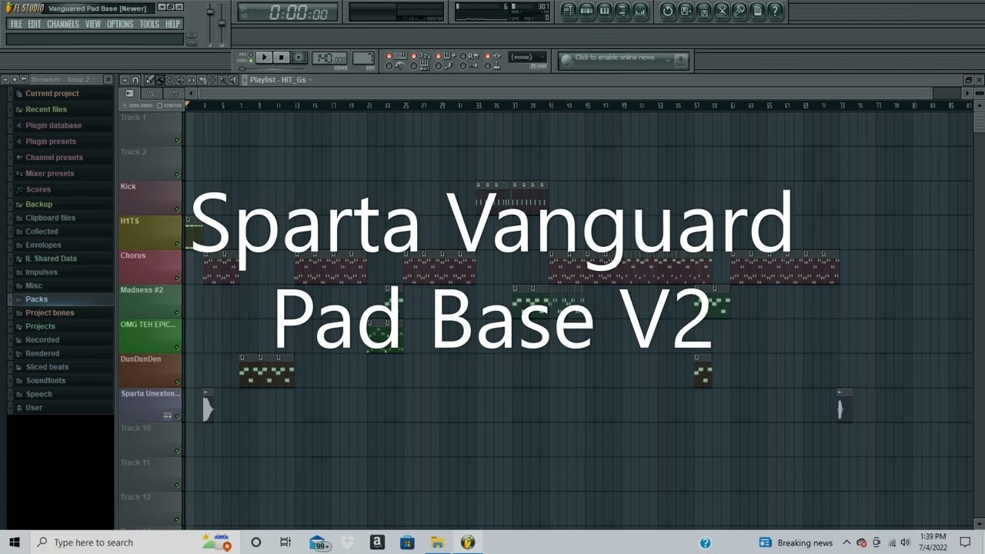Open the CHANNELS menu

point(63,24)
